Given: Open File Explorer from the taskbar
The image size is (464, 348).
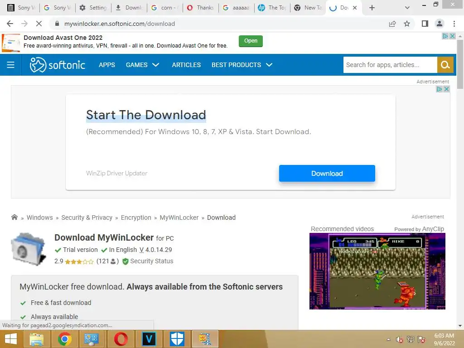Looking at the screenshot, I should click(36, 339).
